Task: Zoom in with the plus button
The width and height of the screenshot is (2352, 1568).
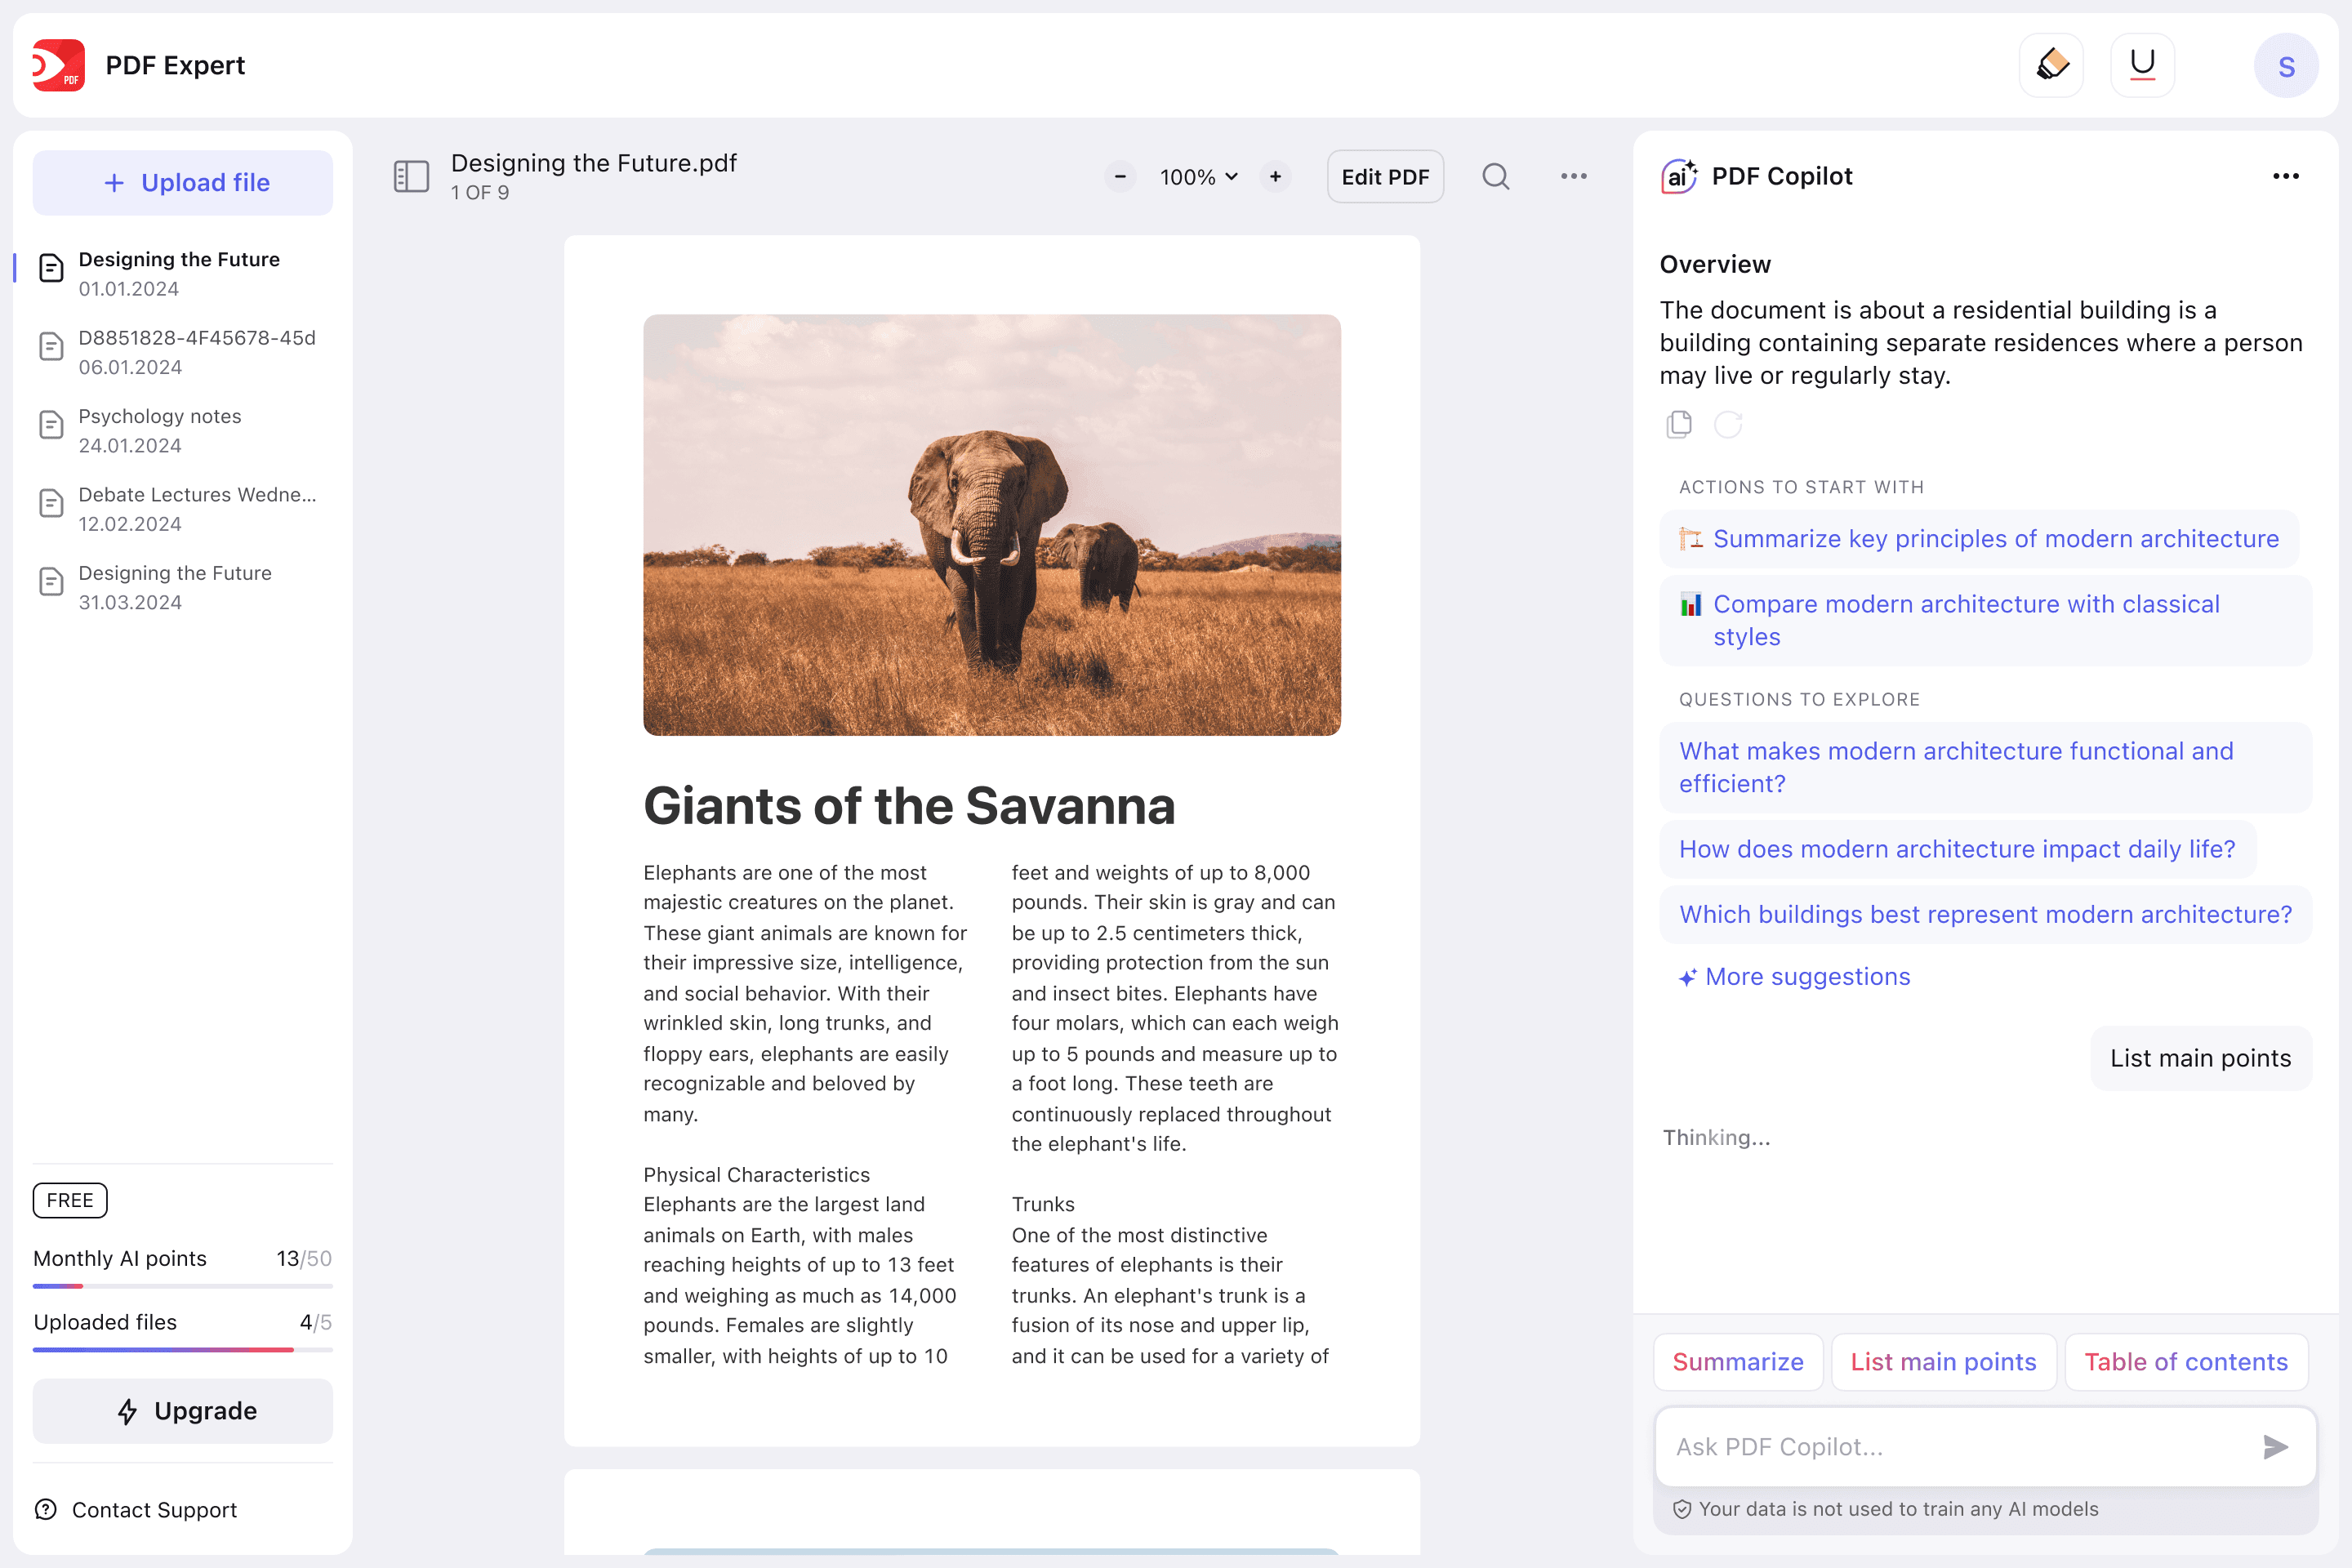Action: coord(1275,177)
